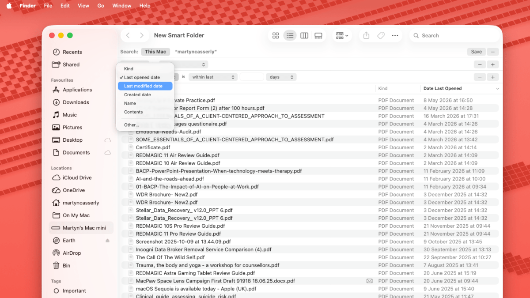The height and width of the screenshot is (298, 530).
Task: Remove date criteria row with minus button
Action: tap(480, 77)
